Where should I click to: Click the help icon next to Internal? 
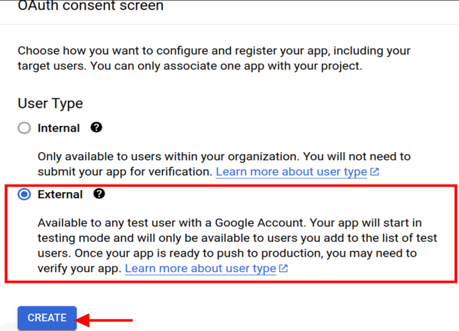[x=96, y=128]
